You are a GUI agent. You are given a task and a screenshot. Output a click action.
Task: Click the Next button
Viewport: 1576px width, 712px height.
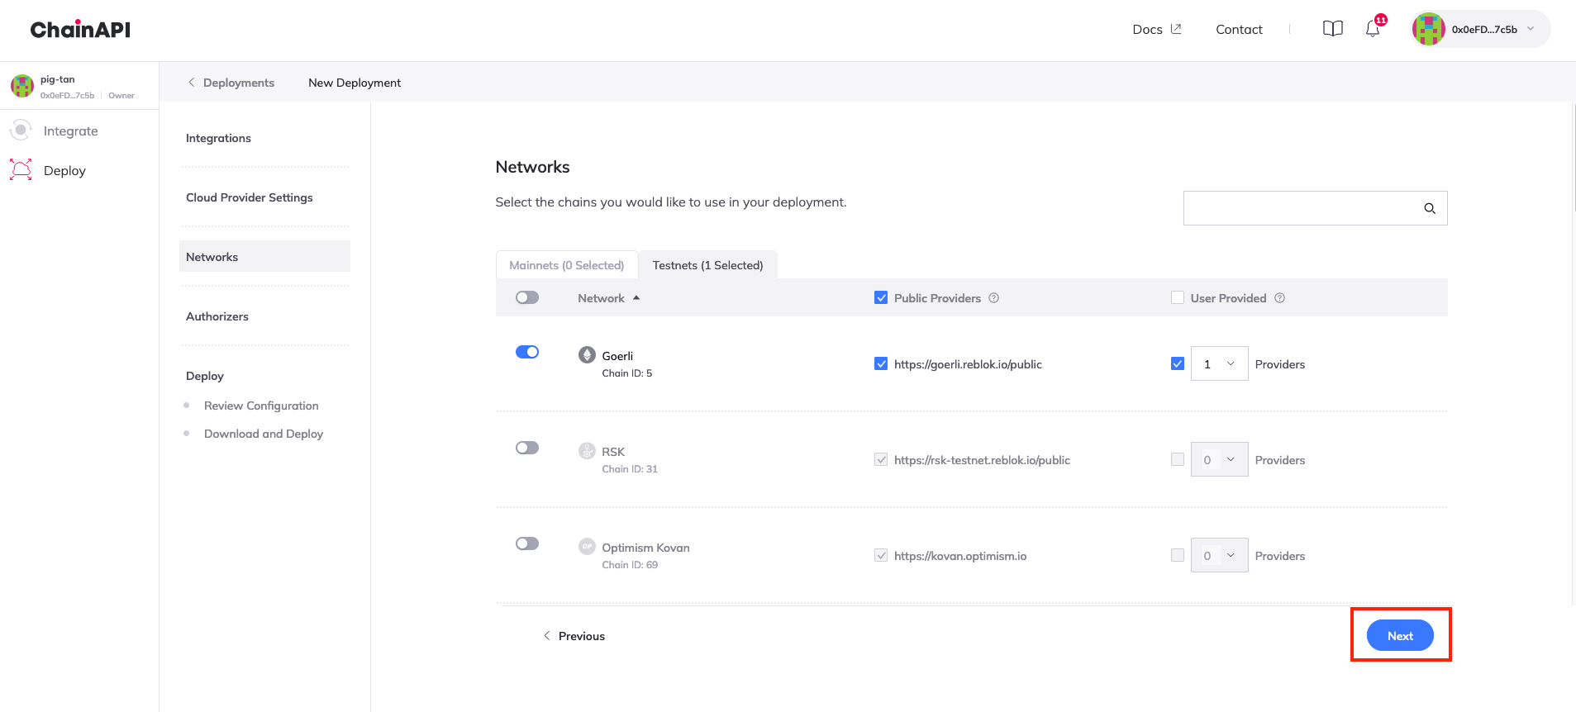(1399, 636)
